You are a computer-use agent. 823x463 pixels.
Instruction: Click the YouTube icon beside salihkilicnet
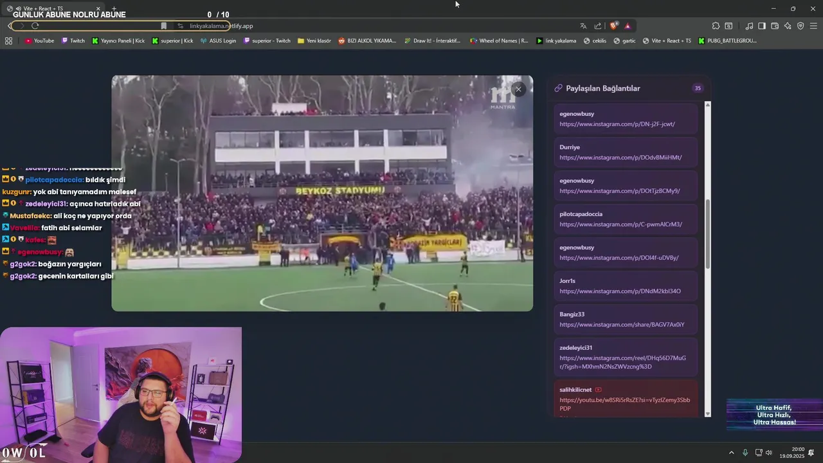(598, 390)
